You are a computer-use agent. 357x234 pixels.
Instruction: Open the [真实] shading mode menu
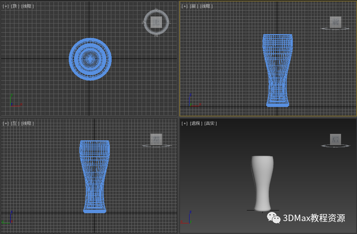(210, 123)
